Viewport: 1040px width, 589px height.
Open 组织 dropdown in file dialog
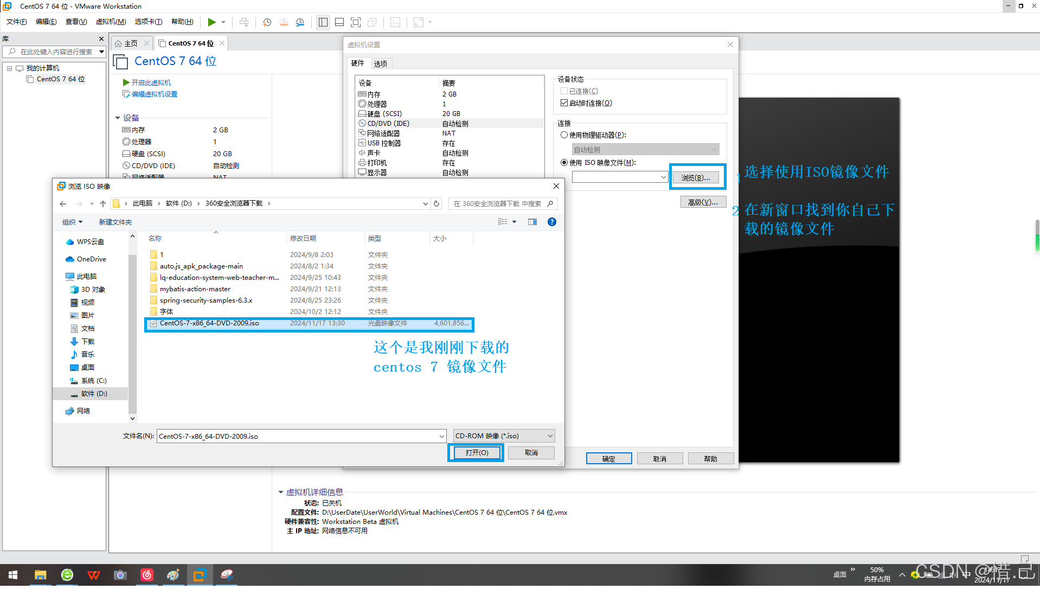pyautogui.click(x=72, y=222)
